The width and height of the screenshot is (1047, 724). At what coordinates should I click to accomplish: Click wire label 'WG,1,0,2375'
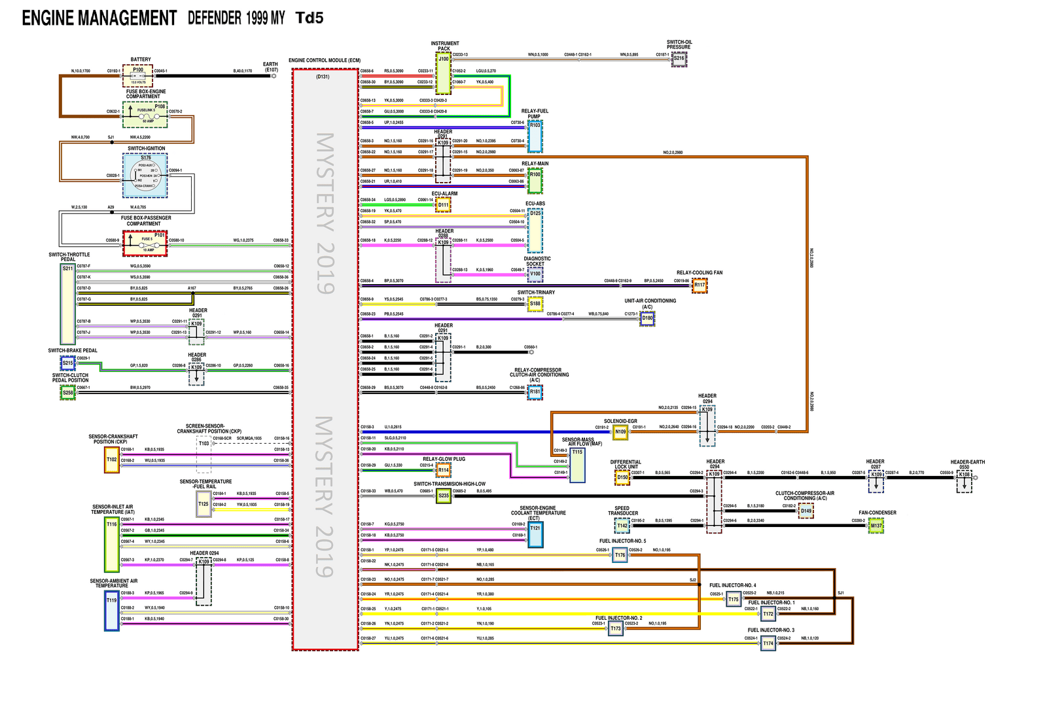click(x=243, y=240)
